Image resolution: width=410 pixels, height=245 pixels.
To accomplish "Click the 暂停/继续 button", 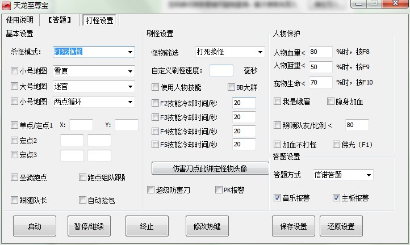I will click(x=89, y=226).
